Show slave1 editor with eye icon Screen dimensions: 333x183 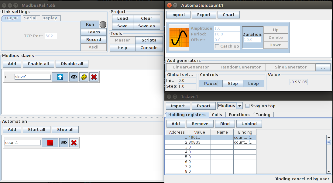point(74,77)
